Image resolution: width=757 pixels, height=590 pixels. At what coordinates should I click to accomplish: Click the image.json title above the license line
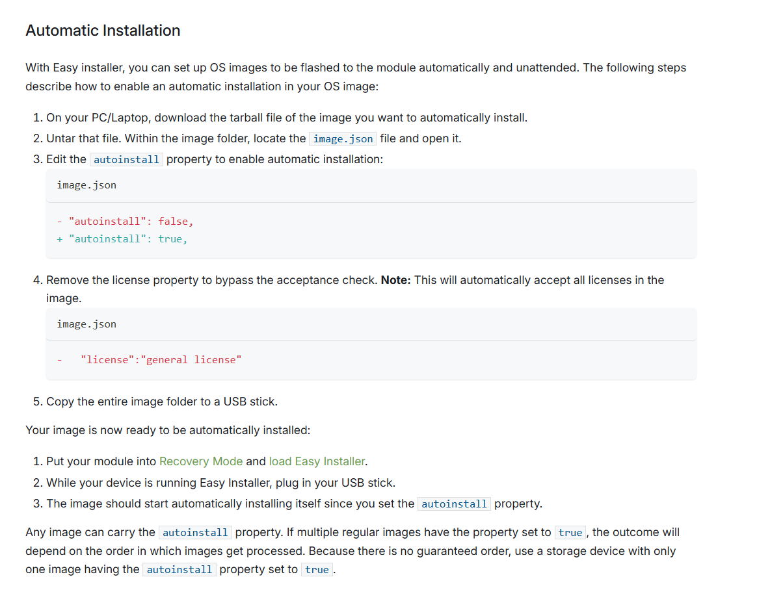(x=86, y=324)
